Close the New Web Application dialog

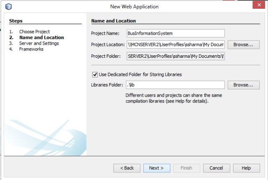(256, 5)
